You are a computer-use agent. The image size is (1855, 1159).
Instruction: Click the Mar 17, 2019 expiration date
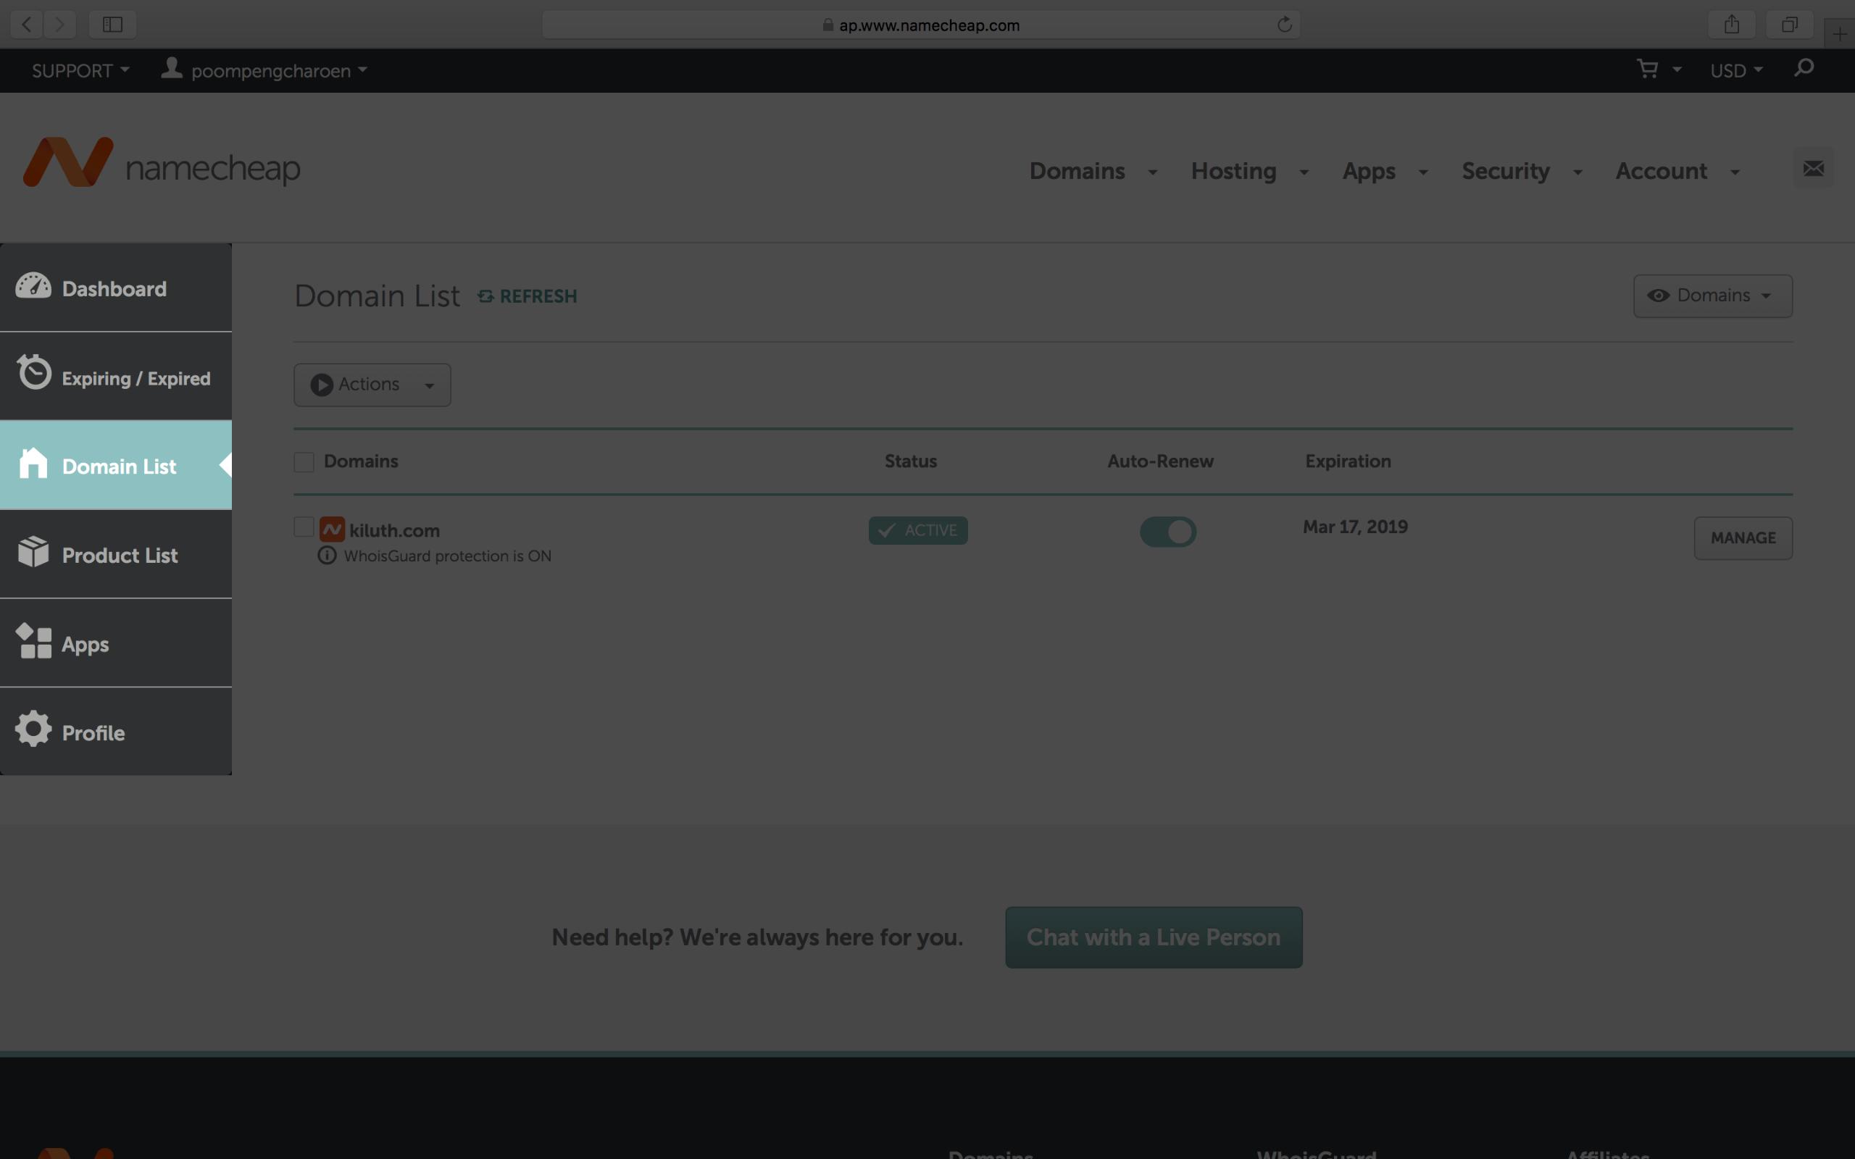pos(1354,527)
